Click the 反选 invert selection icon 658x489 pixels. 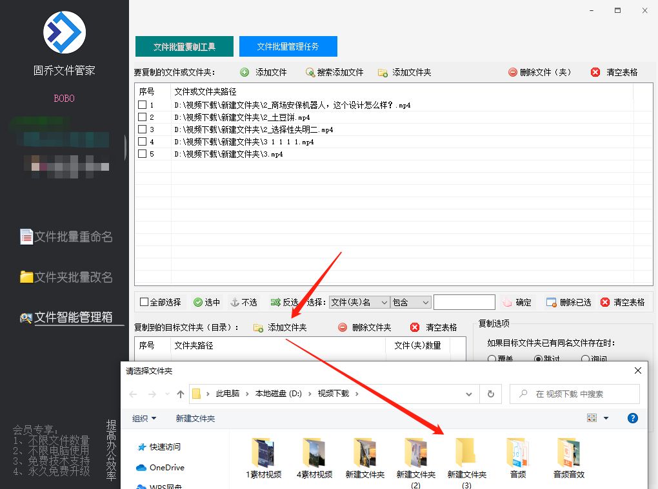click(275, 302)
